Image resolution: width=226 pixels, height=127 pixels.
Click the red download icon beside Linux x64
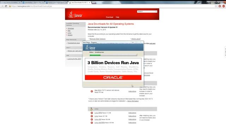click(x=92, y=120)
